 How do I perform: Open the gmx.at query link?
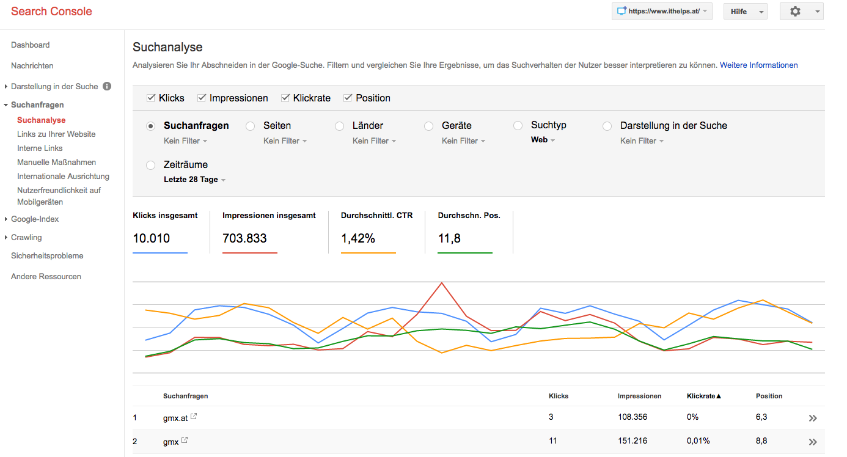(x=175, y=418)
